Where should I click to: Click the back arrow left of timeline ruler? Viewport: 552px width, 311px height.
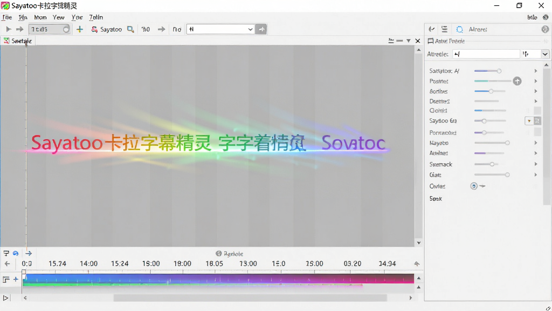pyautogui.click(x=7, y=263)
